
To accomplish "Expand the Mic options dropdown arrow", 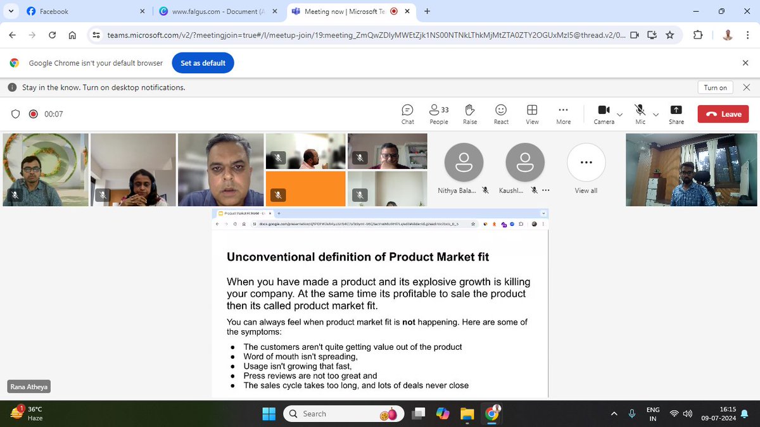I will pos(655,114).
